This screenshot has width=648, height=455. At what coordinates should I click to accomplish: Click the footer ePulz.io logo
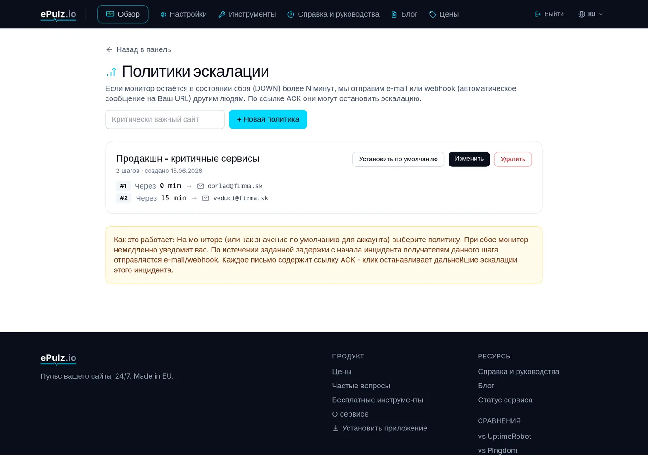click(58, 358)
